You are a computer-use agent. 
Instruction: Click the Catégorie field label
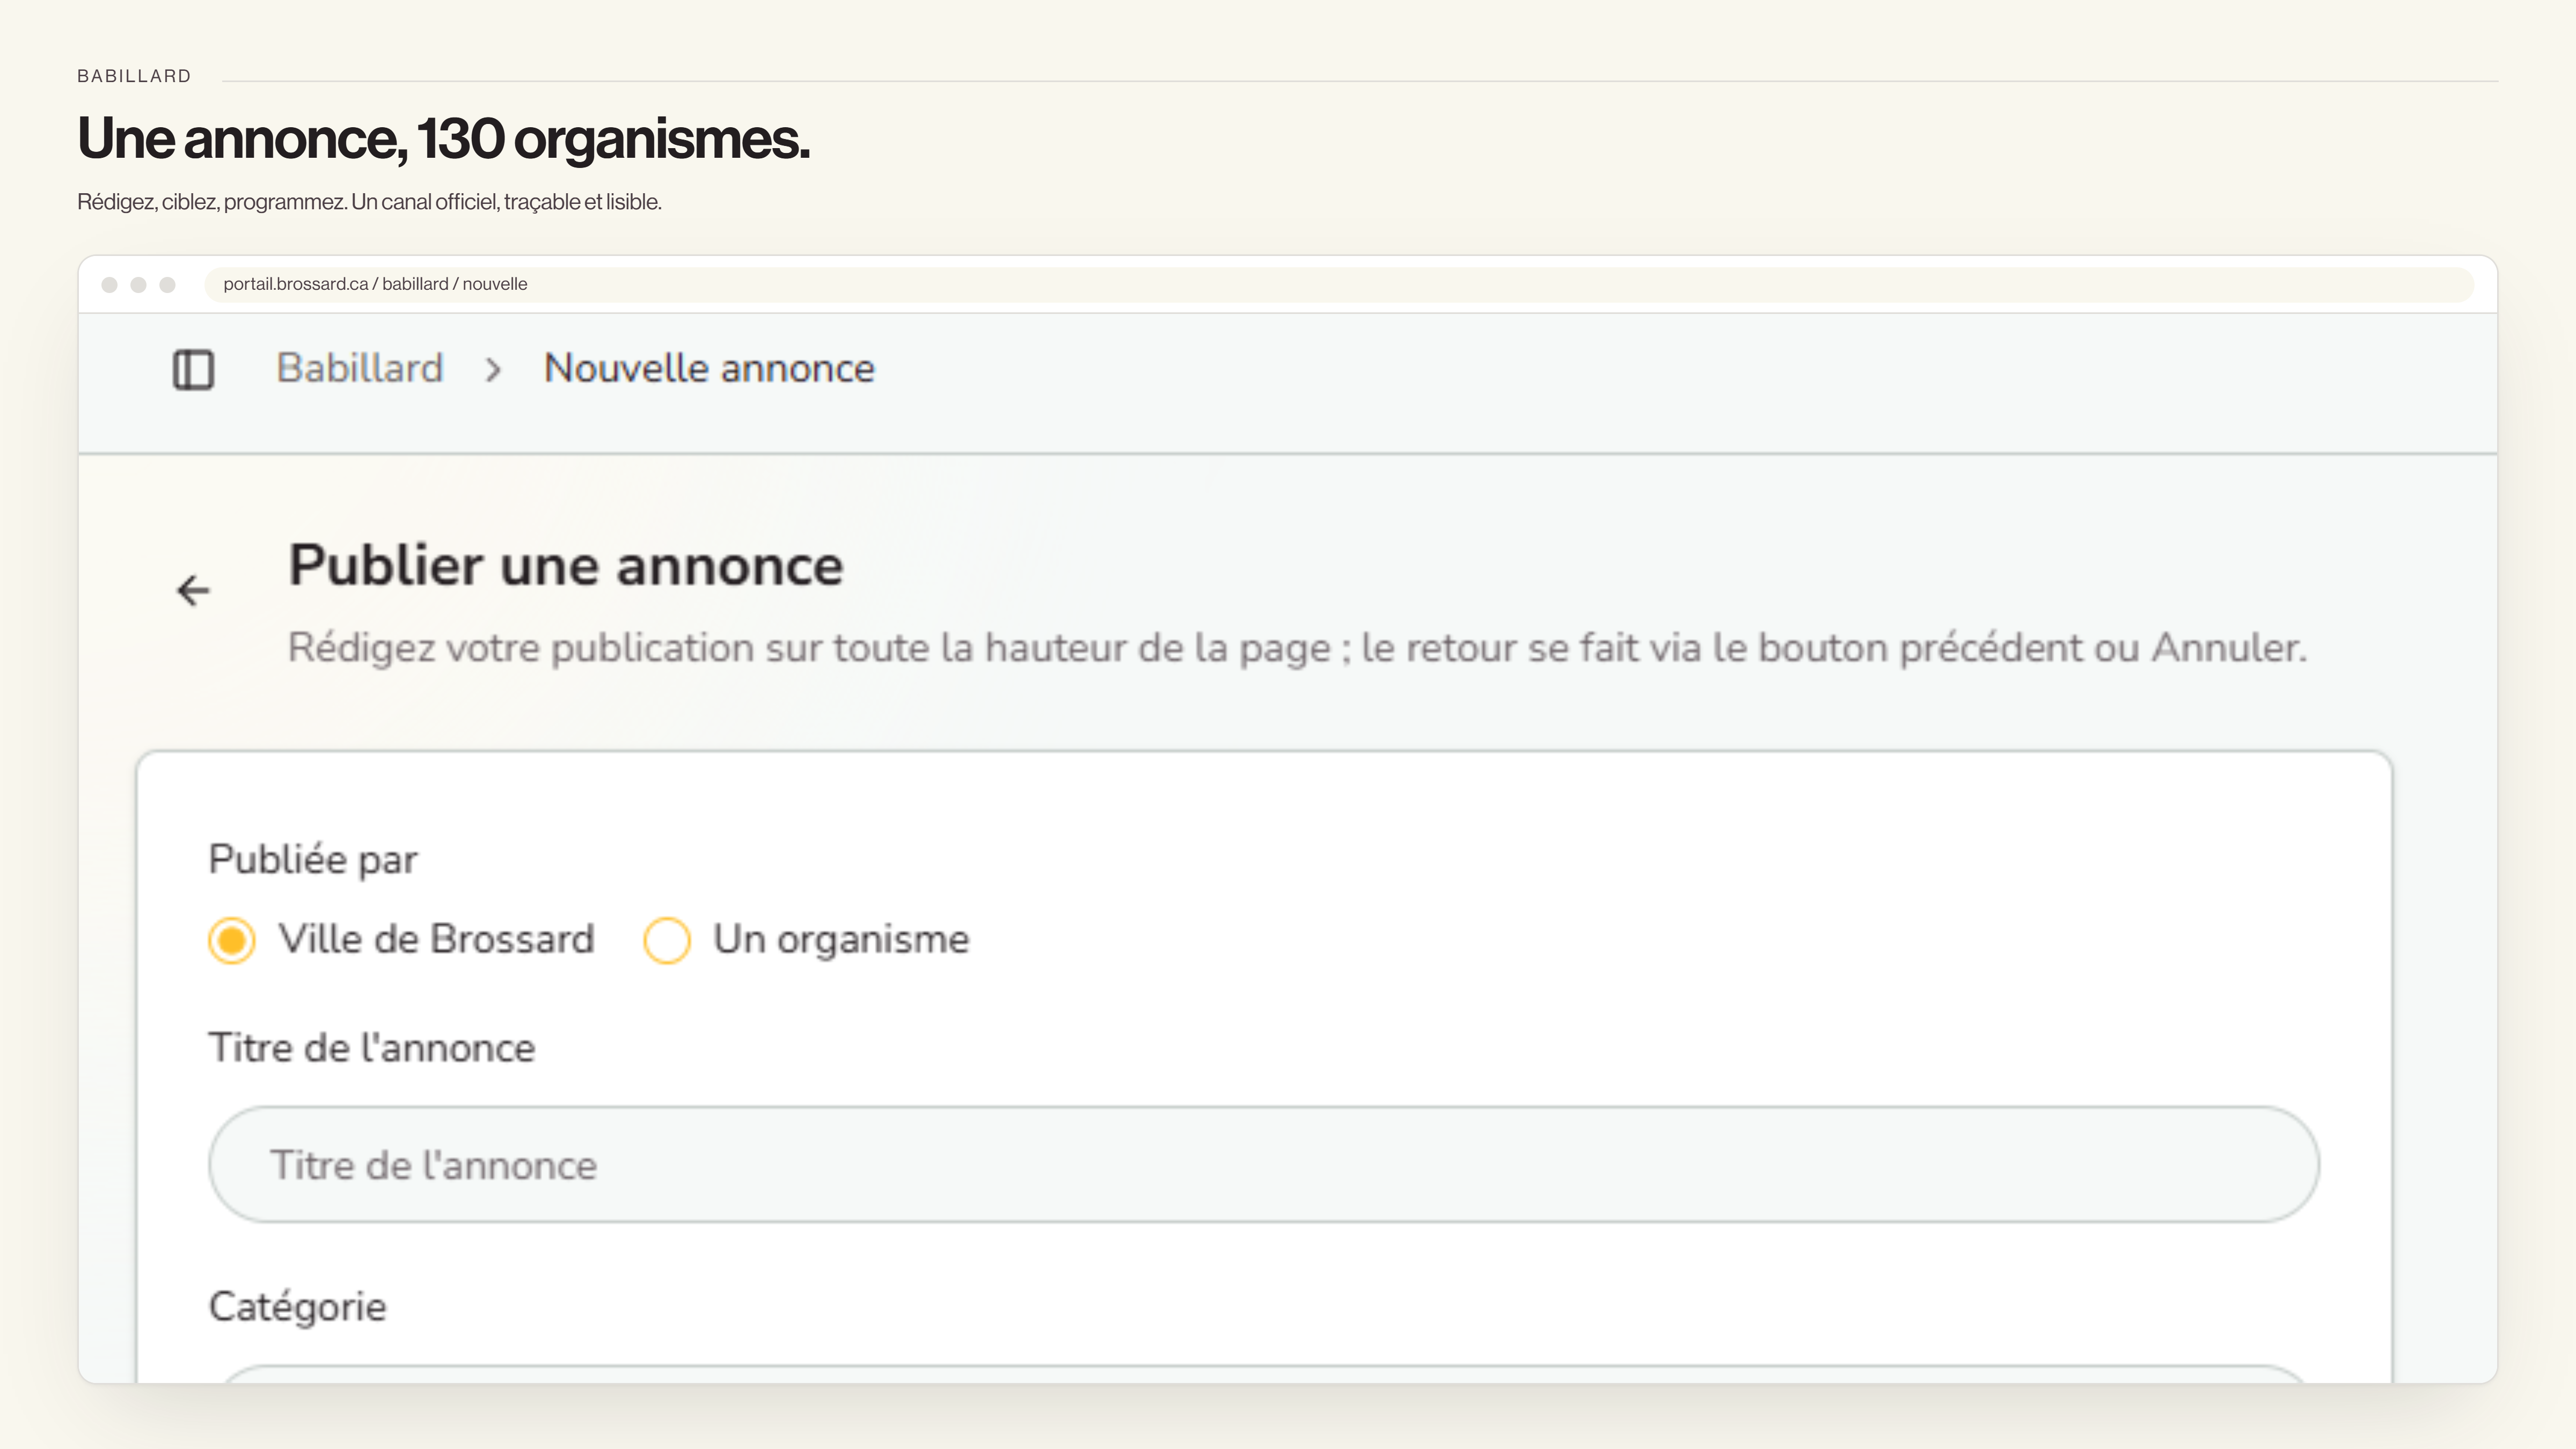297,1307
